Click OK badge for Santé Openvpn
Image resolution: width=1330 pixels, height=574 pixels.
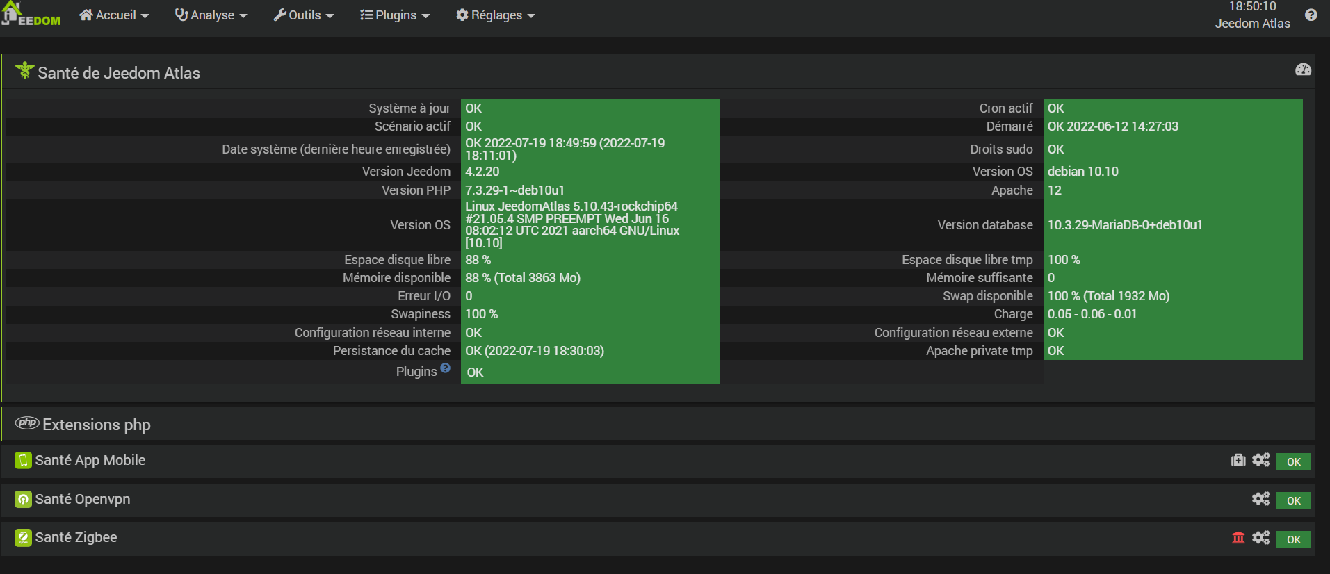click(1294, 500)
